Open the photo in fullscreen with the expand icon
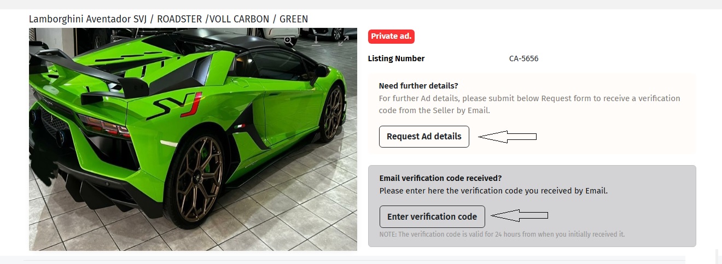This screenshot has width=722, height=264. tap(343, 40)
